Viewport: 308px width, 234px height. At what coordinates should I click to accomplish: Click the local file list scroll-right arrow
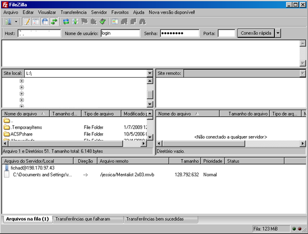pos(144,143)
